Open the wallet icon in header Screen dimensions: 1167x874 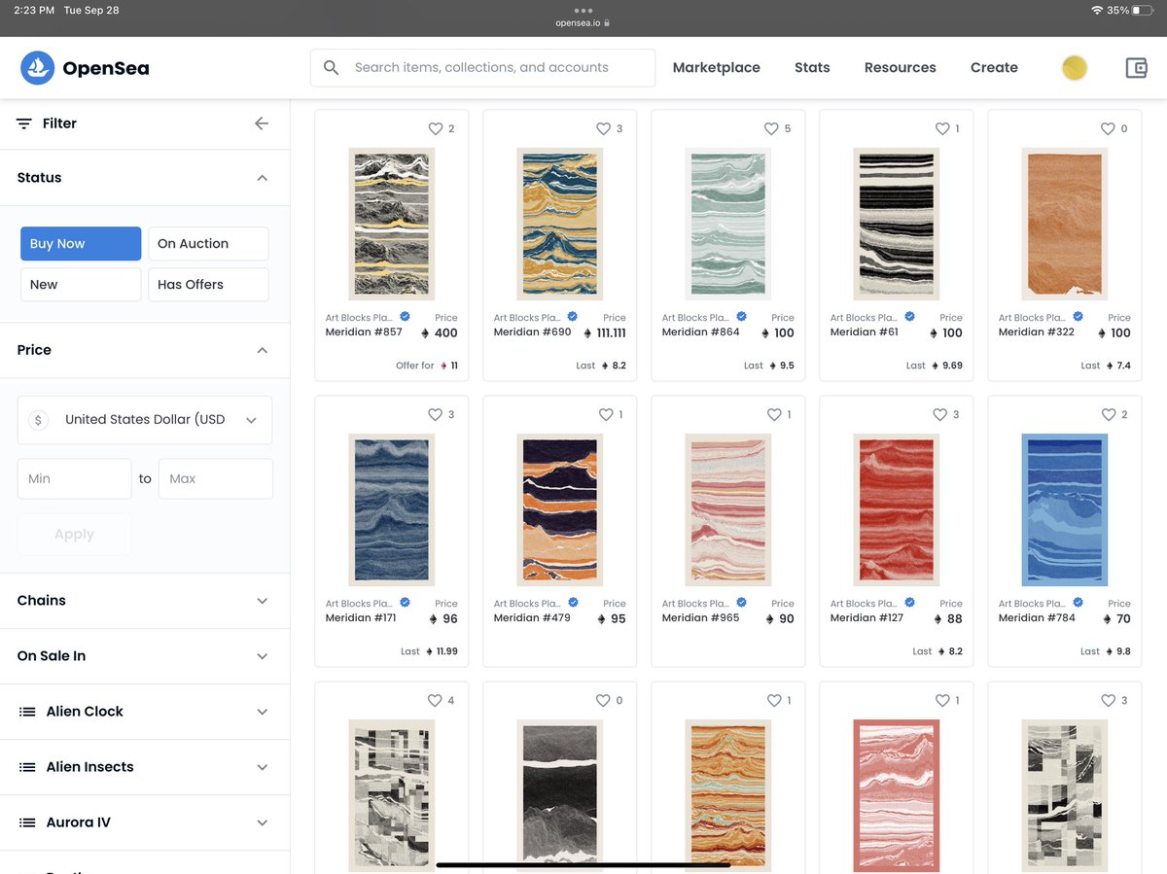click(1136, 68)
